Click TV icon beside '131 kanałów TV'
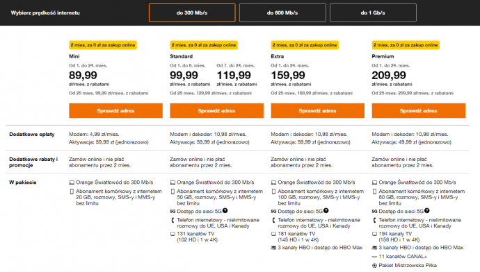Viewport: 480px width, 272px height. (173, 234)
